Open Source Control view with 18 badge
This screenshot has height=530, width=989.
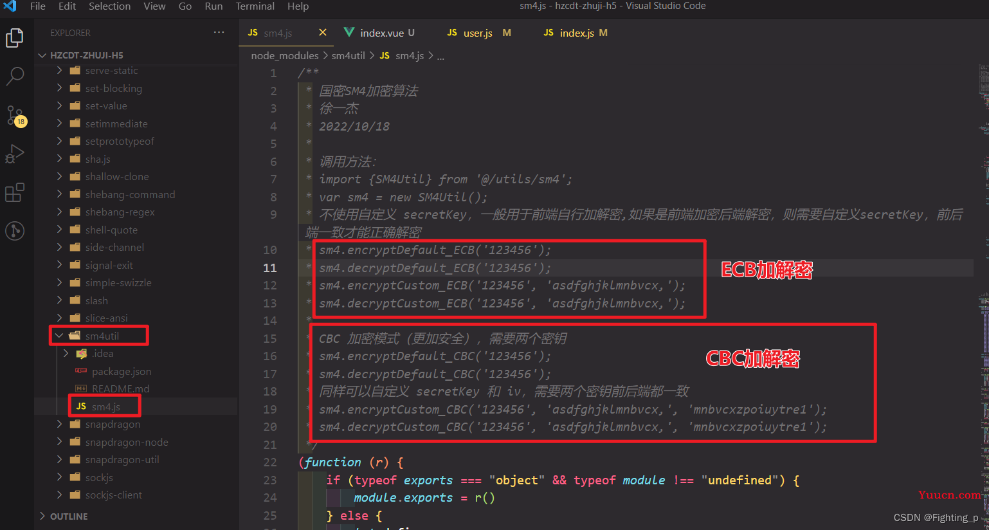click(x=15, y=116)
